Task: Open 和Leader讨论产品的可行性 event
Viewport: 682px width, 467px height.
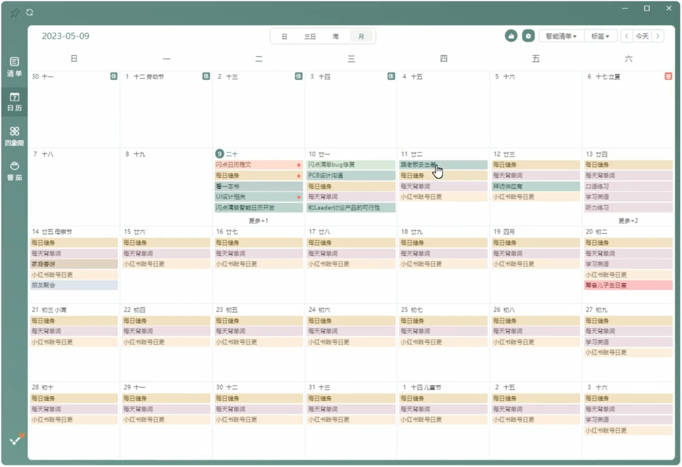Action: (x=351, y=208)
